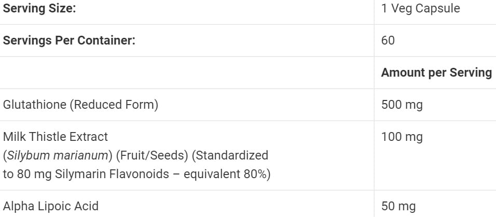Screen dimensions: 496x217
Task: Select the 50 mg amount
Action: tap(398, 207)
